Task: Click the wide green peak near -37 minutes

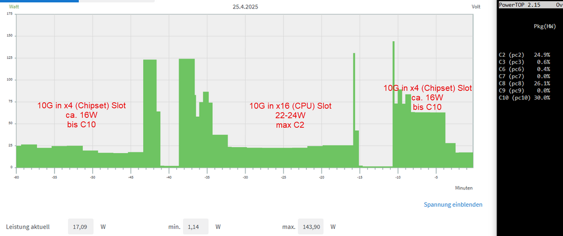Action: (187, 113)
